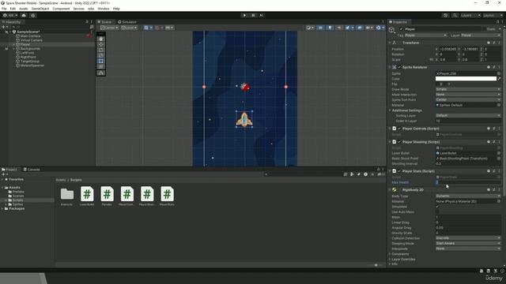Open the Tag dropdown
The height and width of the screenshot is (284, 506).
point(425,35)
